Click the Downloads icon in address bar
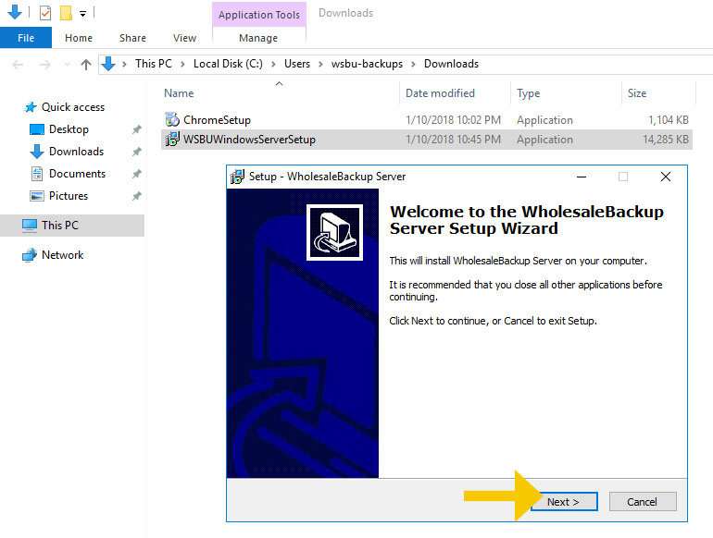 108,64
